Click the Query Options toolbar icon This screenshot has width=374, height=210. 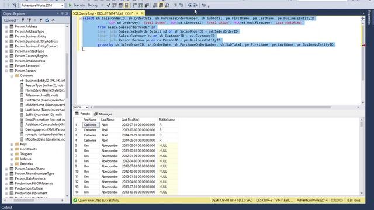120,5
